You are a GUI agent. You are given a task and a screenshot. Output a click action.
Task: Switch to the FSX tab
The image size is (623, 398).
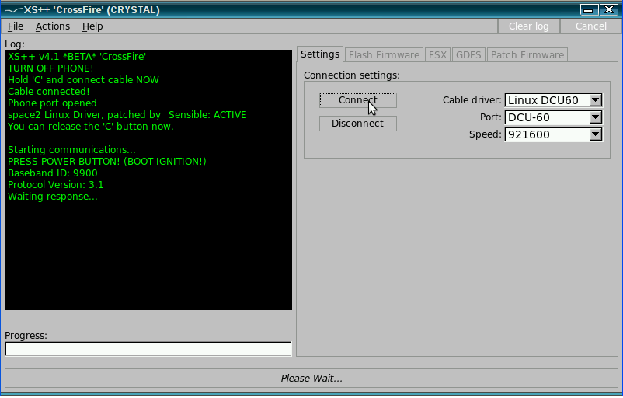click(x=437, y=55)
